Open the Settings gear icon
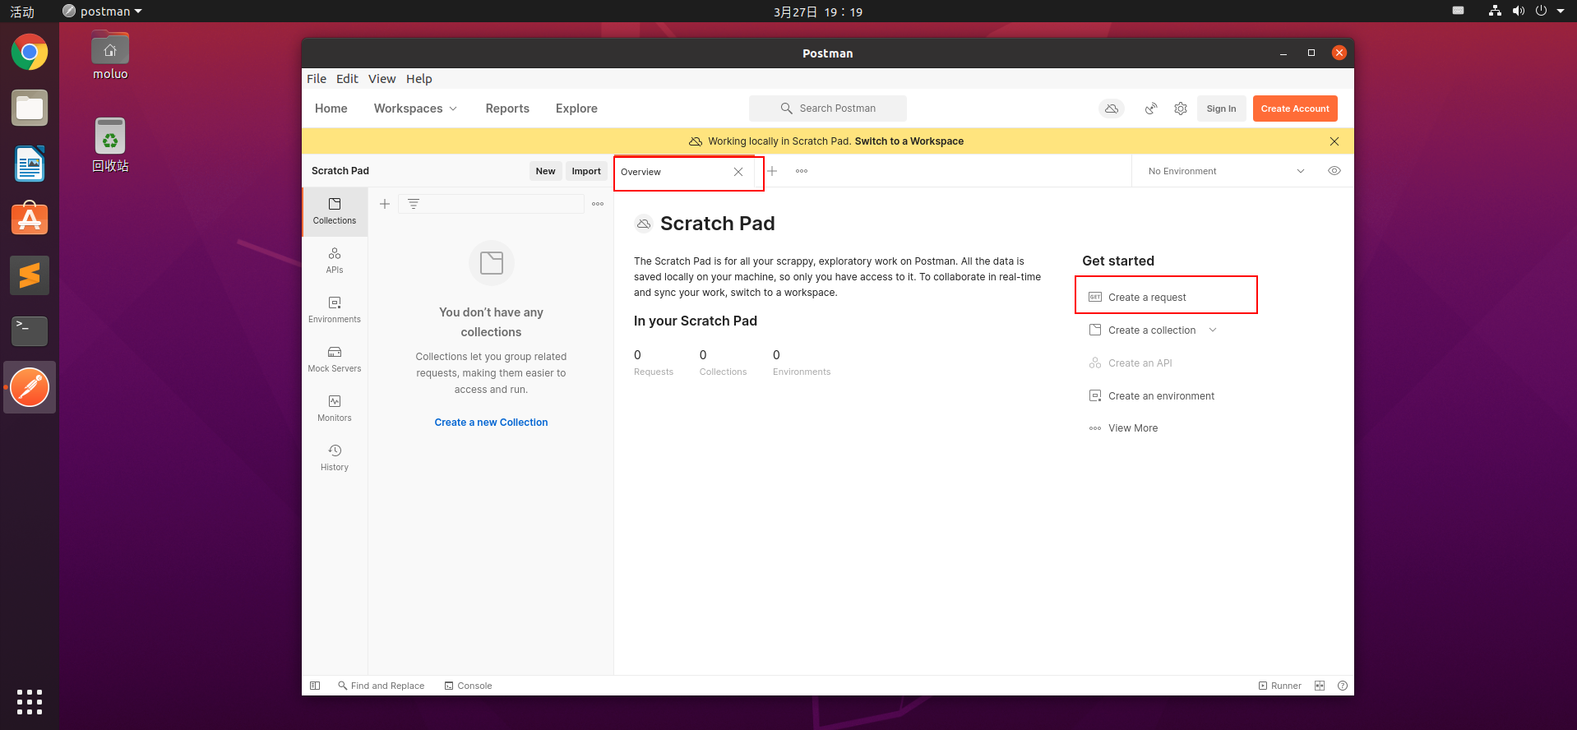This screenshot has height=730, width=1577. click(x=1181, y=109)
